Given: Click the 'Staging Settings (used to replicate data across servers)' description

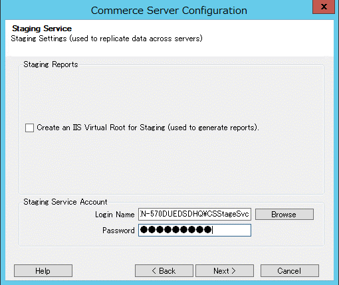Looking at the screenshot, I should [106, 39].
